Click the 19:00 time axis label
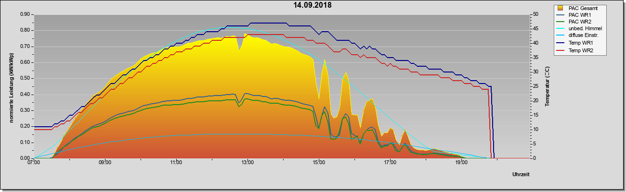Screen dimensions: 626x192 coord(461,163)
